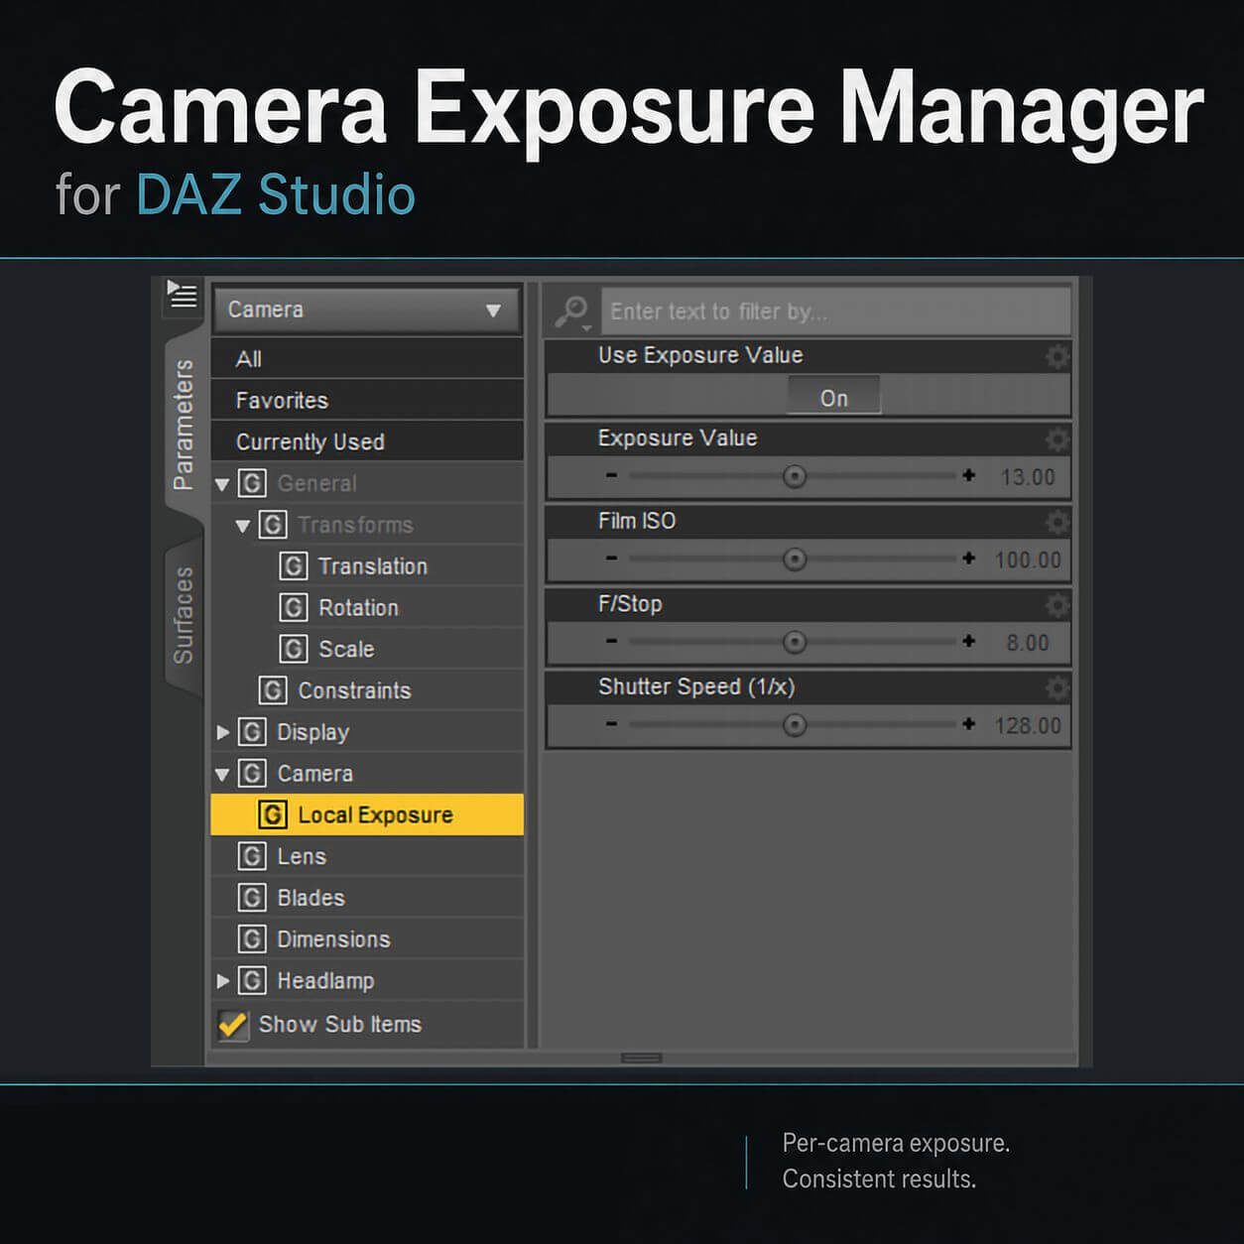The image size is (1244, 1244).
Task: Click the filter search magnifier icon
Action: (x=572, y=311)
